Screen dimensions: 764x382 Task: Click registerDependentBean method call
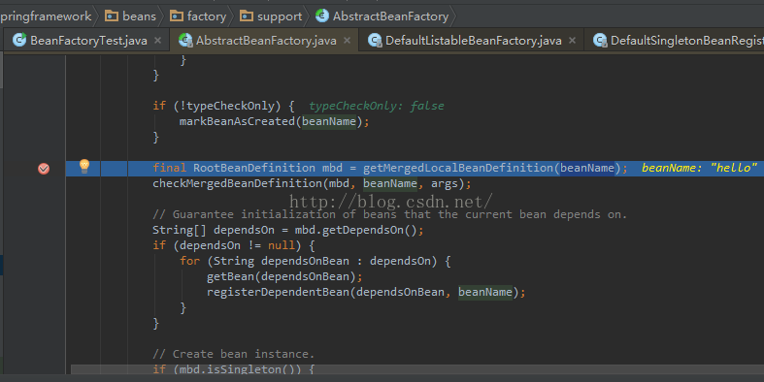pyautogui.click(x=278, y=292)
